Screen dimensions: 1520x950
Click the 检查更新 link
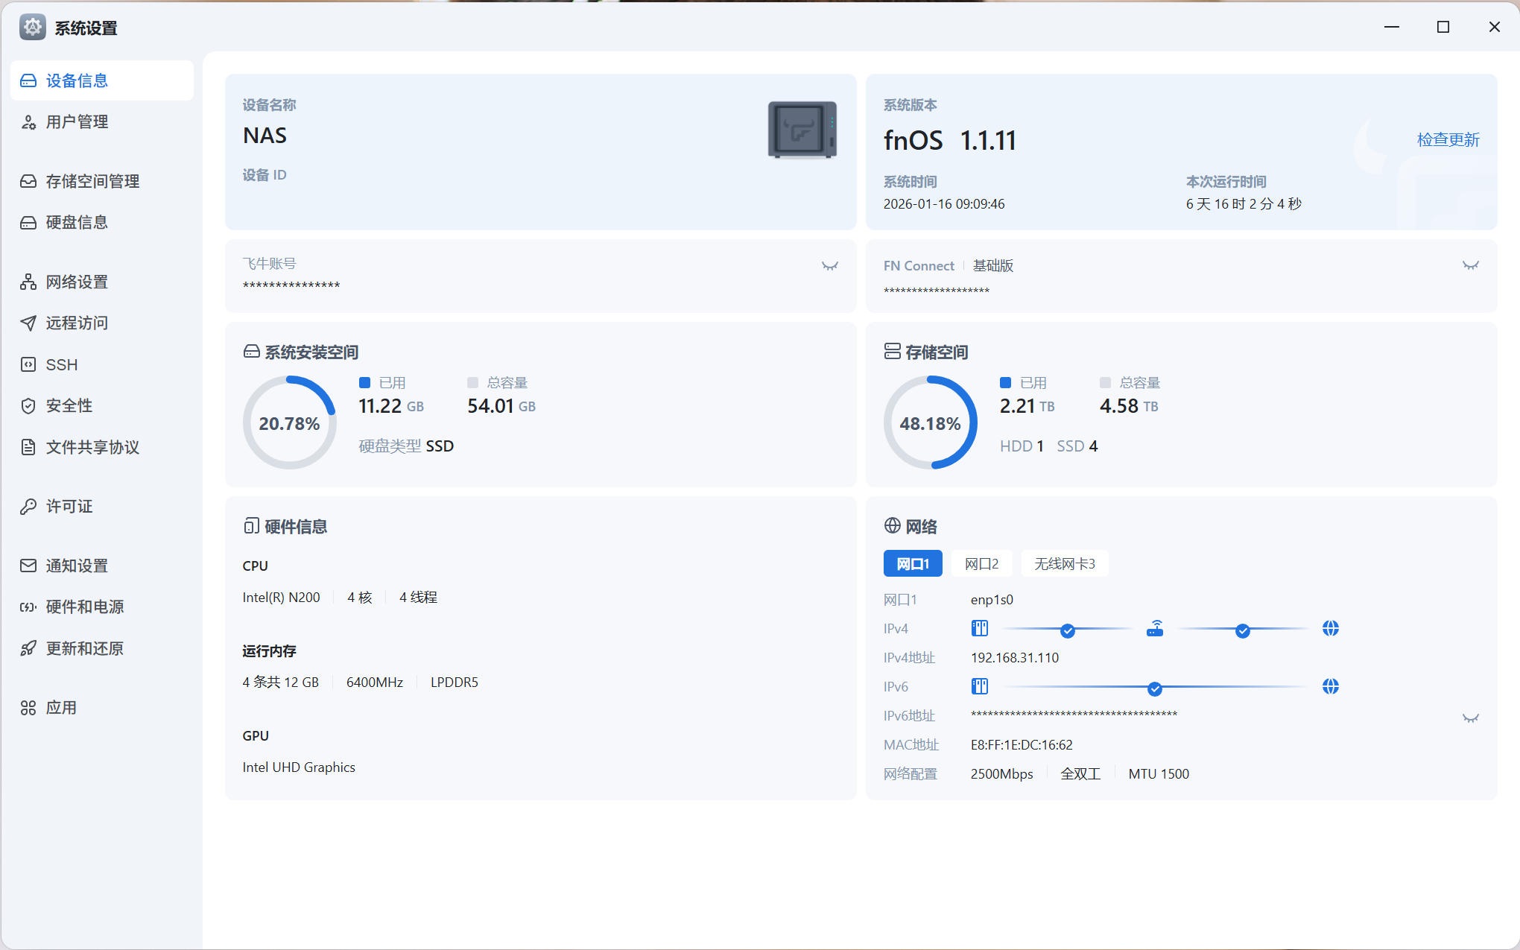[x=1447, y=139]
